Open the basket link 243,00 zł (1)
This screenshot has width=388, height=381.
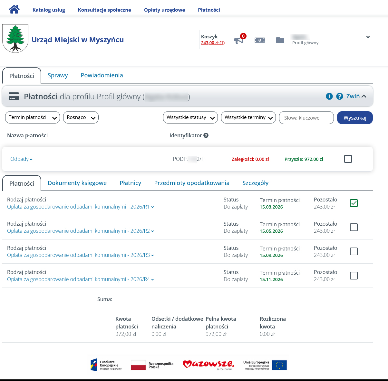[213, 43]
